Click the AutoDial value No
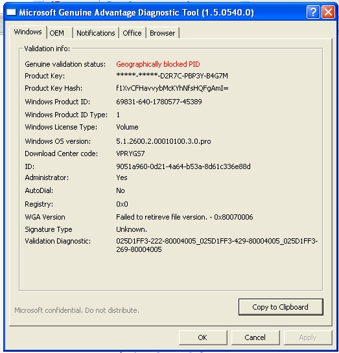Screen dimensions: 339x353 coord(121,190)
